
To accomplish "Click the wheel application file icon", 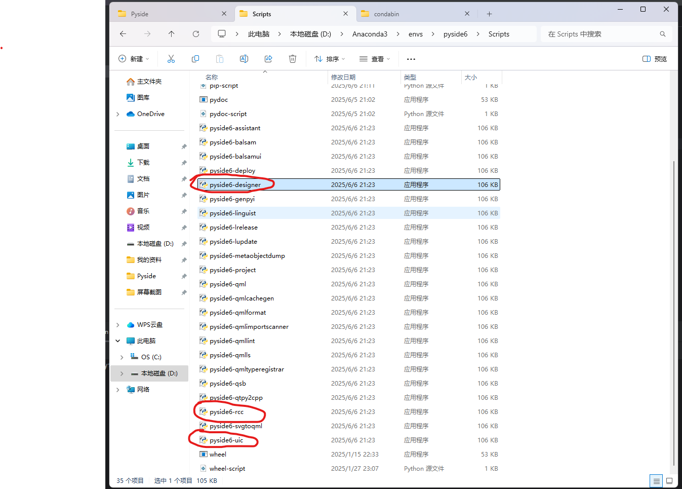I will [204, 455].
